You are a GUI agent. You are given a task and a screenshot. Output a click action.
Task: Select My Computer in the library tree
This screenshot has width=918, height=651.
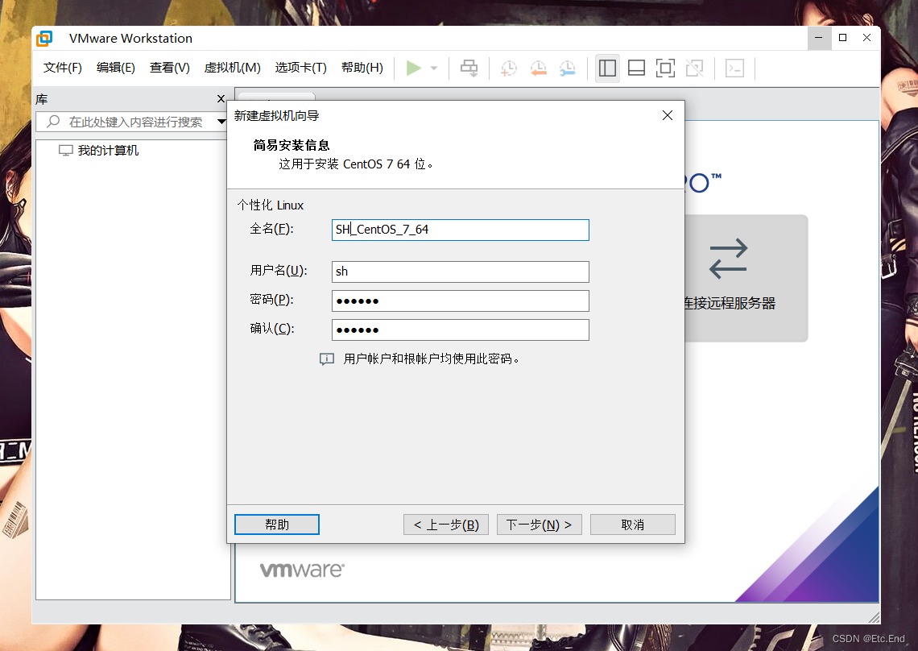click(109, 151)
